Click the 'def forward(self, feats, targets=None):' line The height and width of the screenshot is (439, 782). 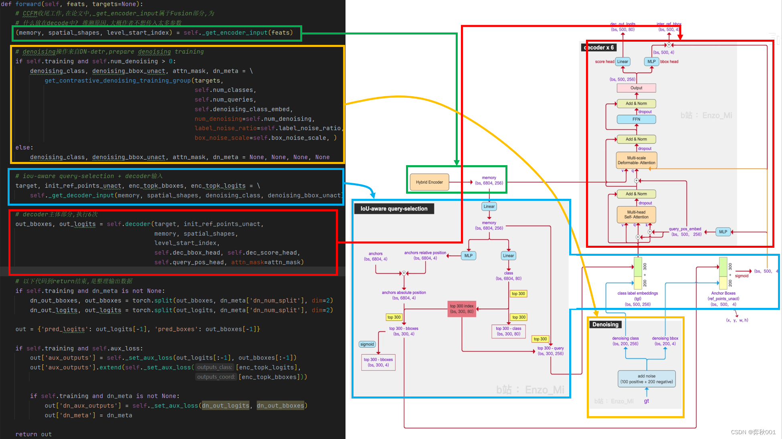coord(72,4)
